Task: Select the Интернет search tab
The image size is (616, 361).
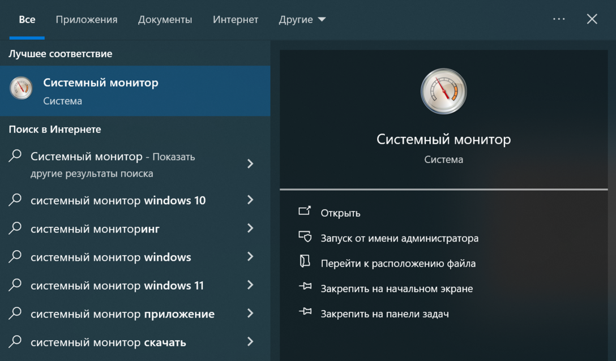Action: tap(236, 19)
